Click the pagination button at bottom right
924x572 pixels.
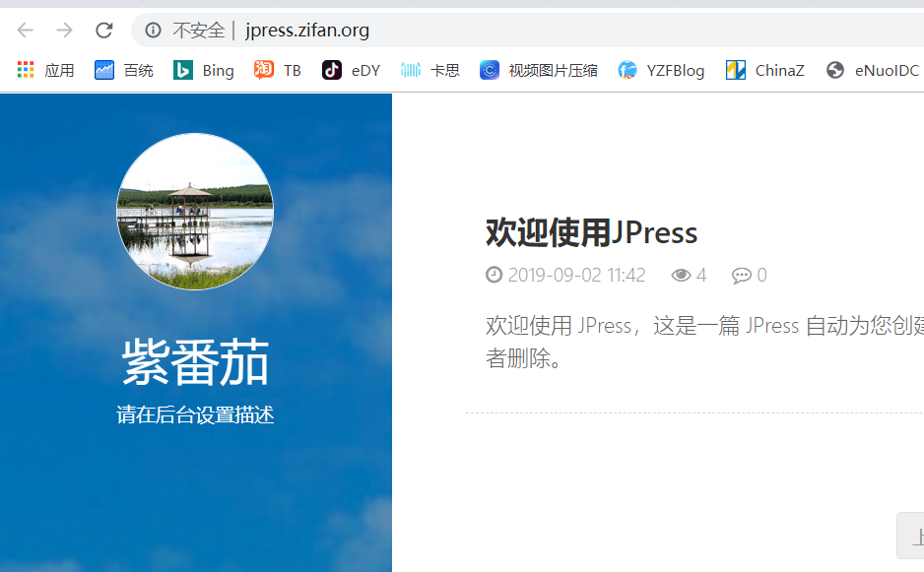tap(912, 537)
